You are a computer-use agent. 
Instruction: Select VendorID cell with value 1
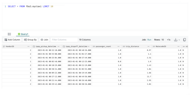click(x=17, y=61)
